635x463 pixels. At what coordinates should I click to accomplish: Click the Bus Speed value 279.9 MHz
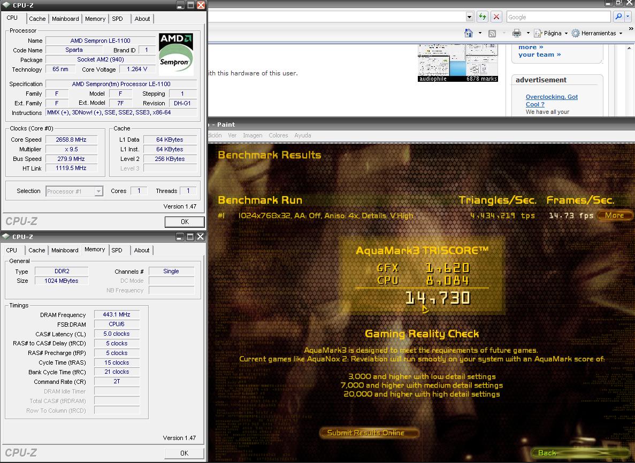point(71,159)
